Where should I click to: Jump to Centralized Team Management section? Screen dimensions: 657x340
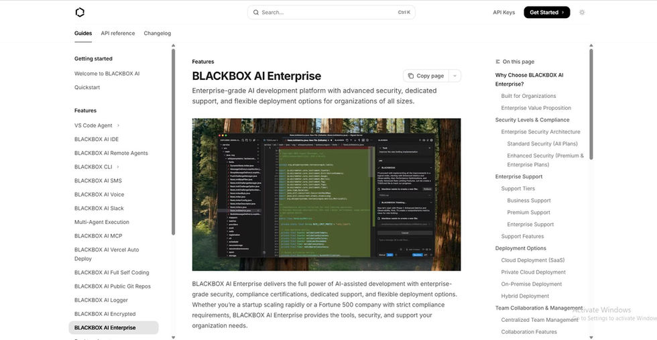pos(539,320)
